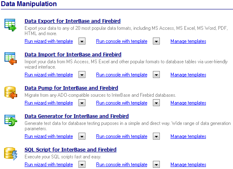Expand Data Pump console template dropdown
233x169 pixels.
[x=156, y=103]
